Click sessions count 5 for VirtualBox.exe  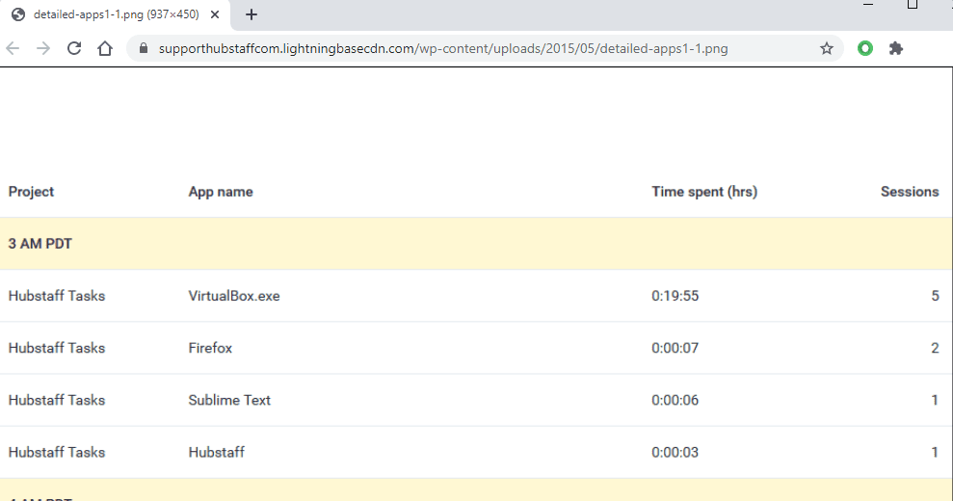point(935,296)
